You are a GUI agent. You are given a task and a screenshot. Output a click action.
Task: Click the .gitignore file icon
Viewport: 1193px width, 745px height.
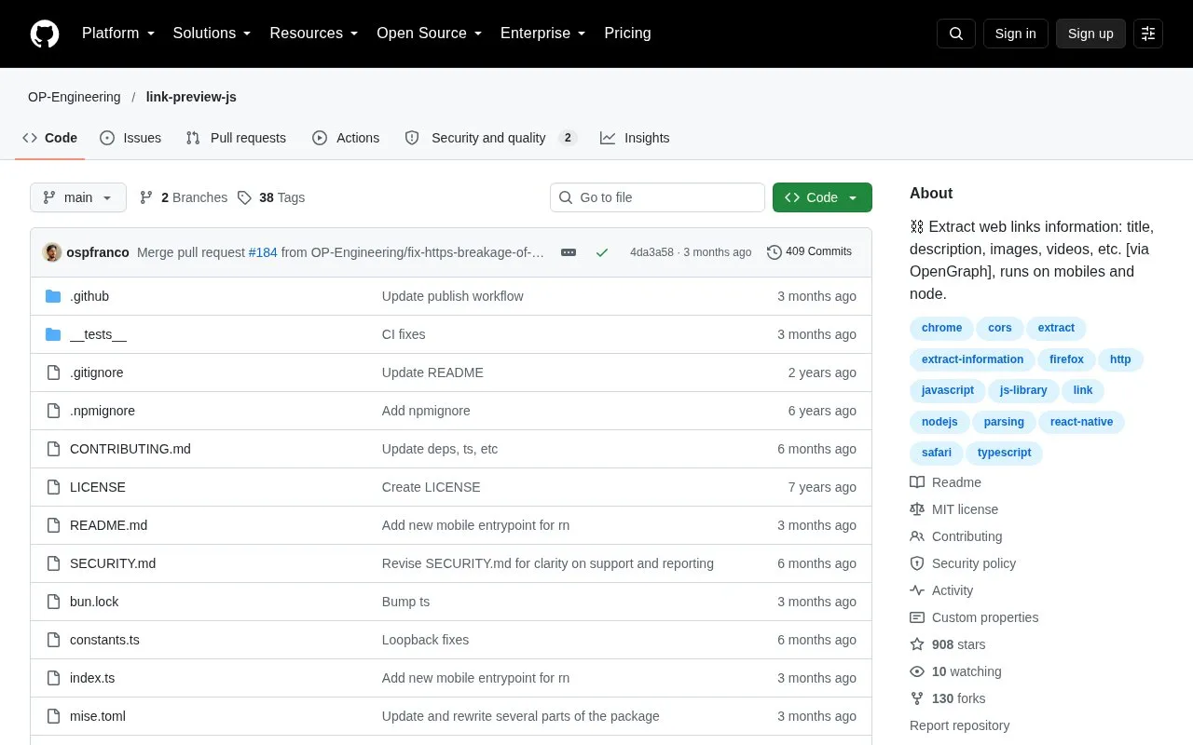[53, 372]
